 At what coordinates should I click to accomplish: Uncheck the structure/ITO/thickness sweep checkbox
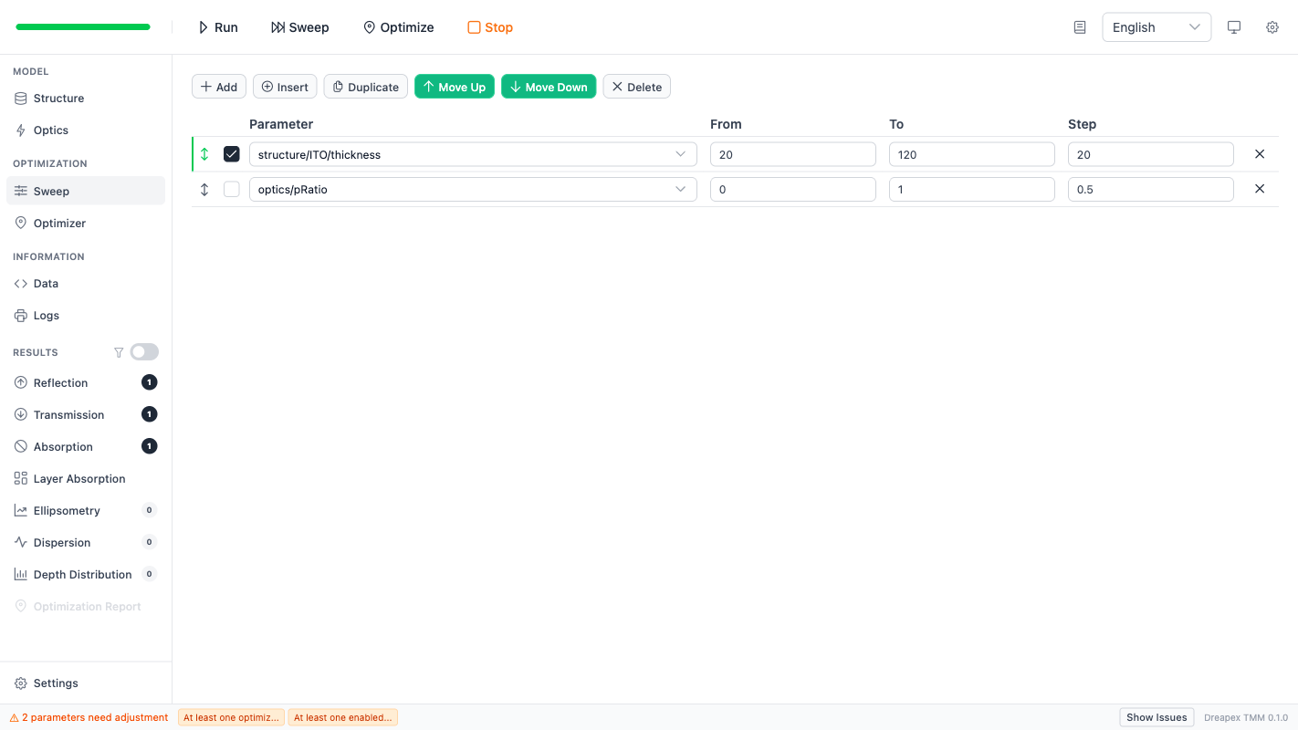pyautogui.click(x=232, y=154)
